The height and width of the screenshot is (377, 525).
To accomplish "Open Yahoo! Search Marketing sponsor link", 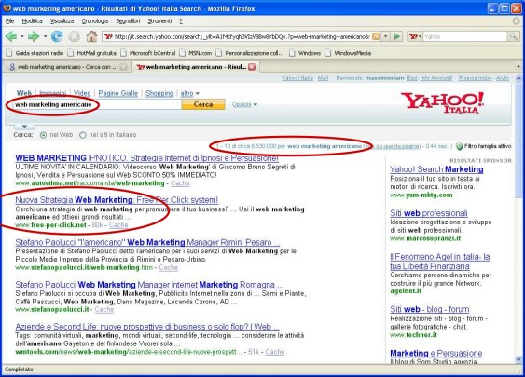I will click(x=436, y=169).
